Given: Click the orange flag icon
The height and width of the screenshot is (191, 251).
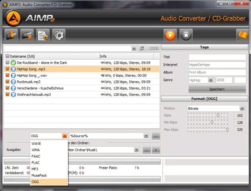Looking at the screenshot, I should 242,35.
